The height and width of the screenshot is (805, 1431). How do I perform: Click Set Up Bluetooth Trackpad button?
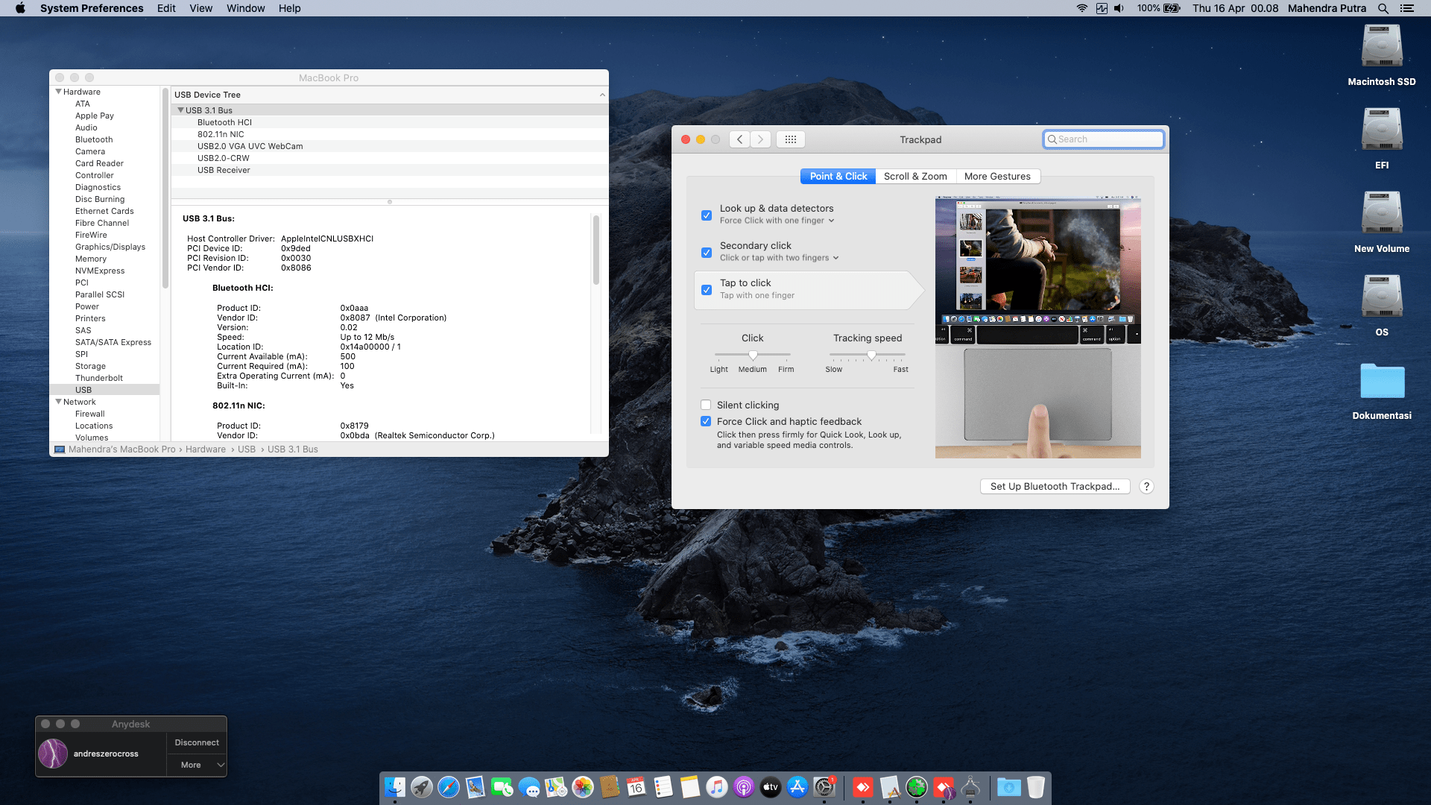point(1055,487)
